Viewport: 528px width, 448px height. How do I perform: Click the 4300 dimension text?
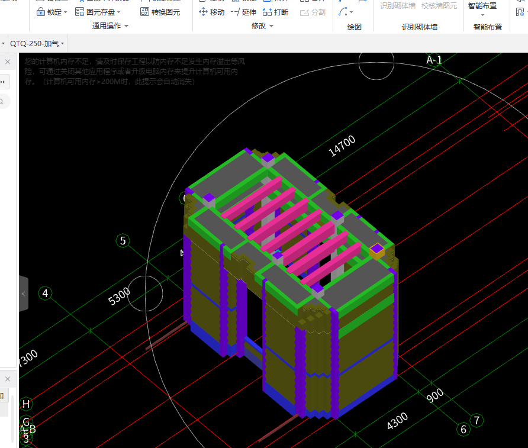click(x=397, y=421)
